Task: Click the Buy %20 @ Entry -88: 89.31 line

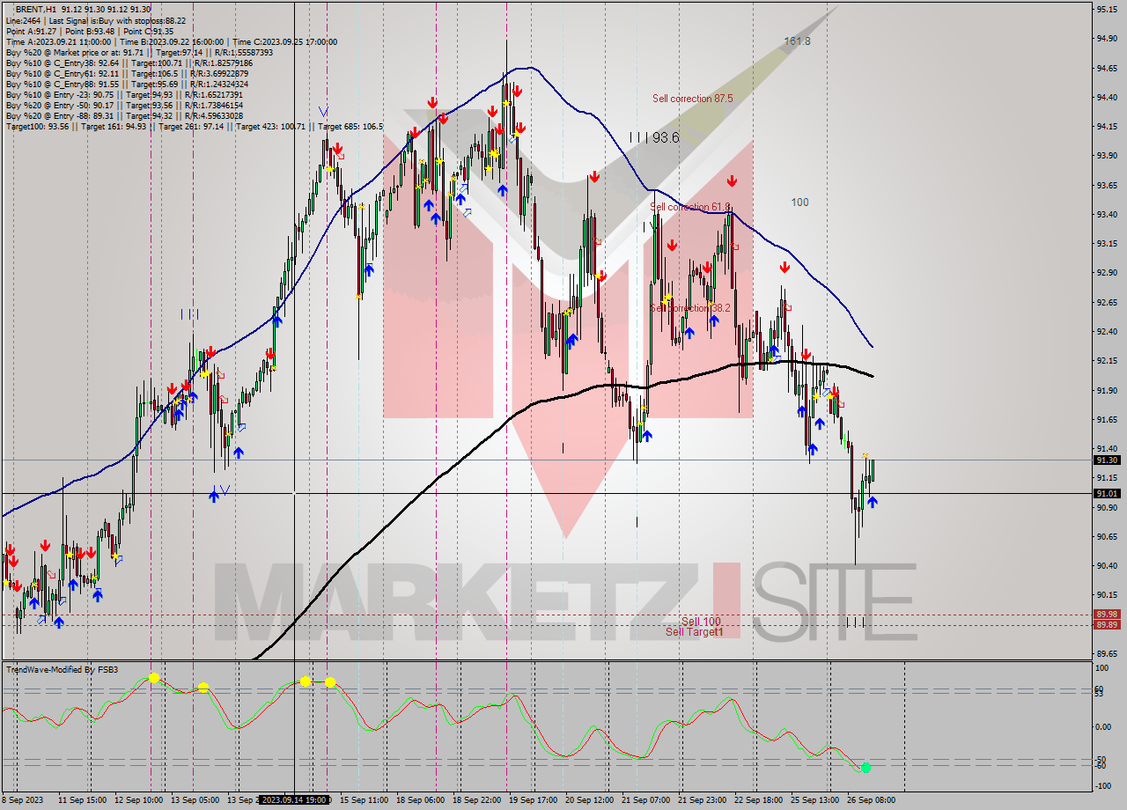Action: (x=124, y=115)
